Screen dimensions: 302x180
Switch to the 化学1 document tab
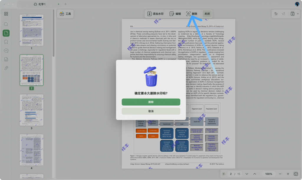40,4
